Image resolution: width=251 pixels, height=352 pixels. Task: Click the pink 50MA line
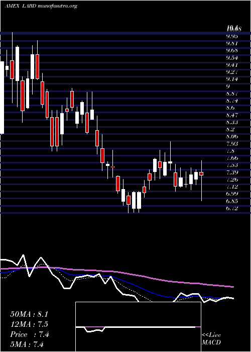[116, 272]
